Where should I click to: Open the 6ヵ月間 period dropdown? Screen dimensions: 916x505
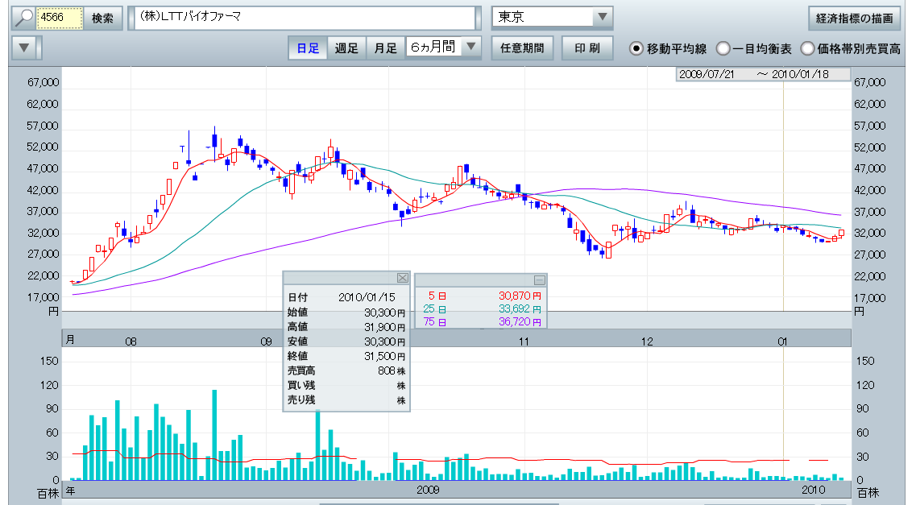pos(471,48)
